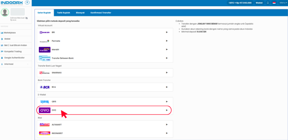The width and height of the screenshot is (288, 140).
Task: Select the Transfer Between Bank label
Action: (x=63, y=58)
